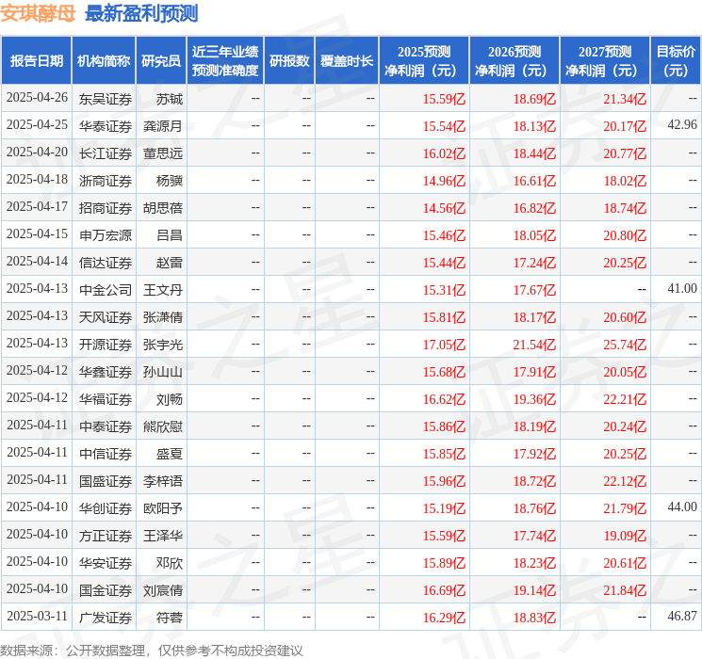The width and height of the screenshot is (702, 659).
Task: Click 长江证券 institution cell
Action: pyautogui.click(x=106, y=153)
